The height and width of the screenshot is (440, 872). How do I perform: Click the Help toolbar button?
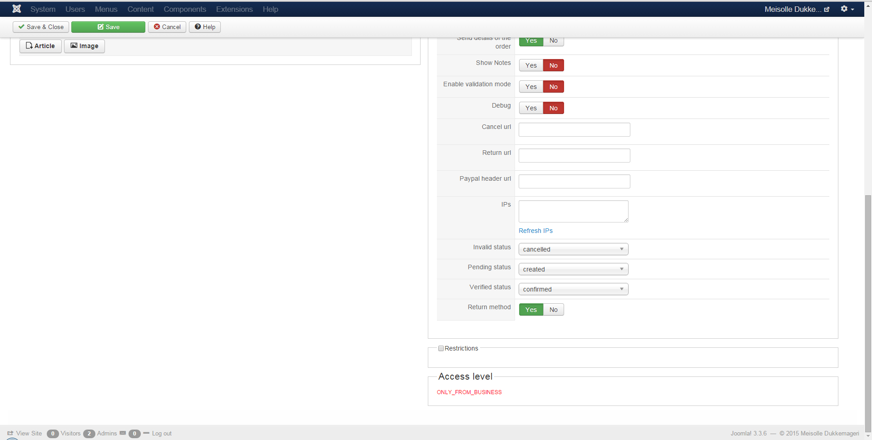[x=205, y=27]
